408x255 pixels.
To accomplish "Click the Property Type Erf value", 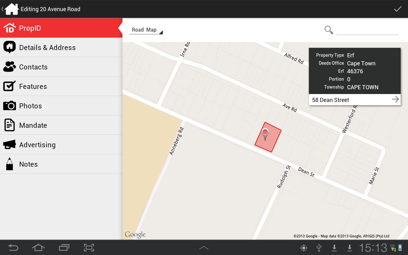I will coord(351,55).
